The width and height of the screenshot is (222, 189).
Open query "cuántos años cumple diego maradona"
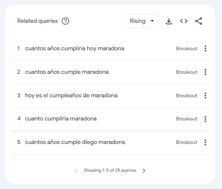click(x=75, y=142)
